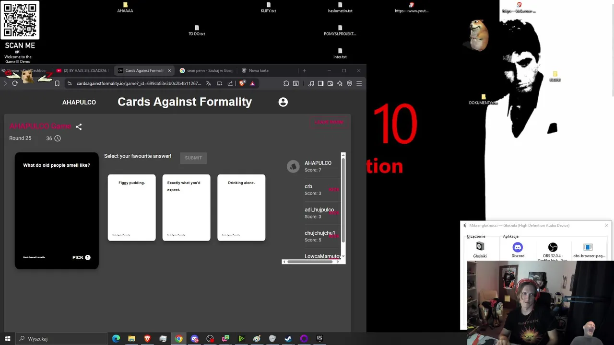Open Microsoft Edge from the taskbar
Viewport: 614px width, 345px height.
pyautogui.click(x=116, y=339)
